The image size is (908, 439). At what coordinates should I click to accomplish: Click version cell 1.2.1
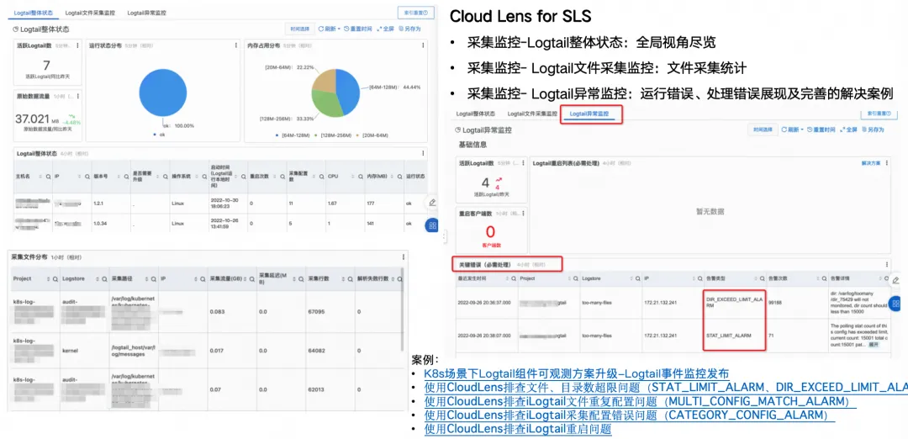coord(98,204)
